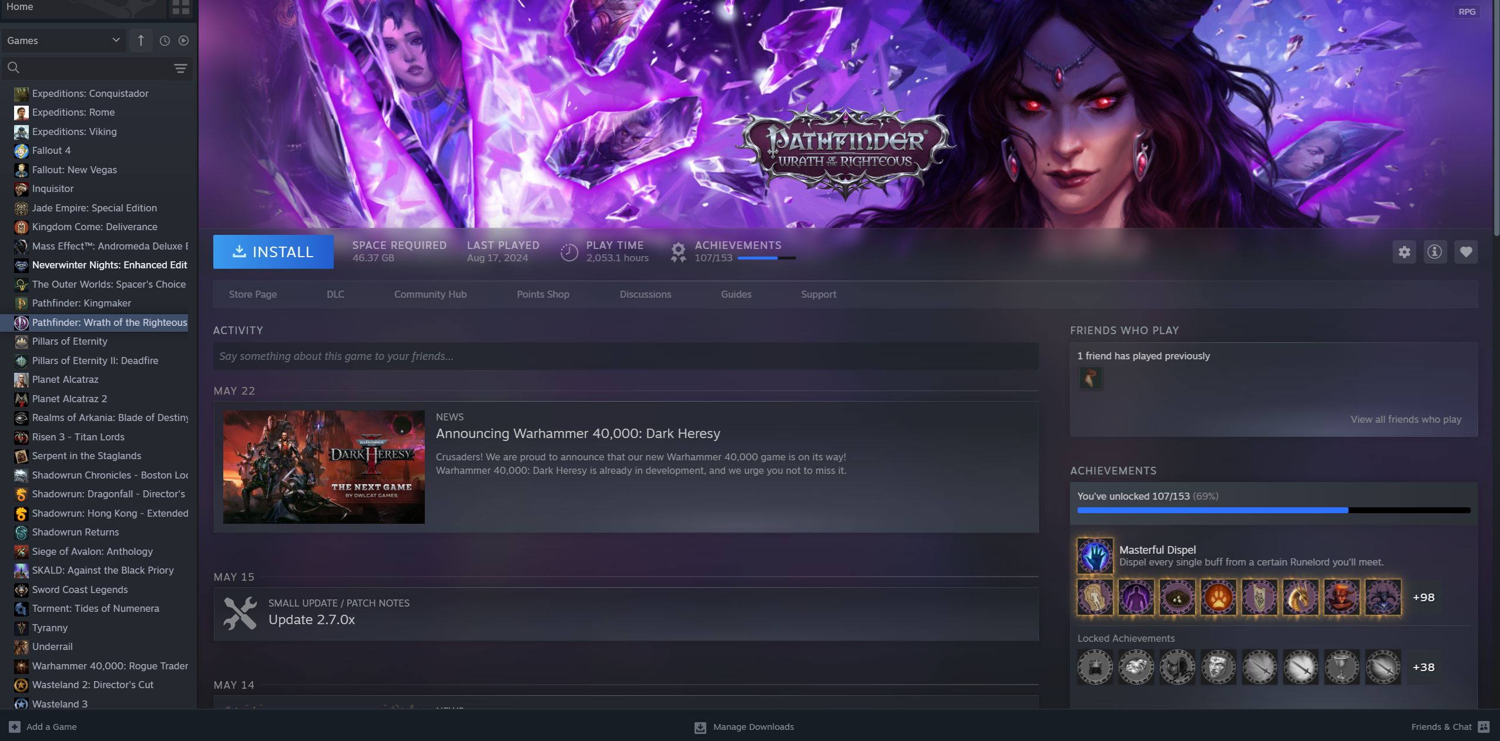Toggle the ready-to-play filter icon
The height and width of the screenshot is (741, 1500).
tap(184, 41)
